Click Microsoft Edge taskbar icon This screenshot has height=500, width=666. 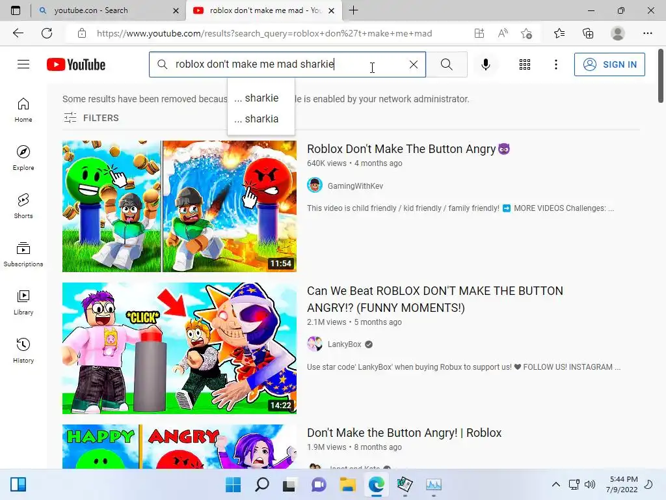[377, 484]
